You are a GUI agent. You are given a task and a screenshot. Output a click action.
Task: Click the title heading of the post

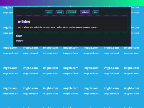19,36
